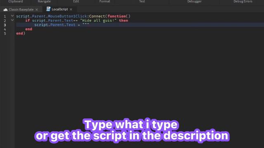Click line number 3 in the gutter
Image resolution: width=264 pixels, height=148 pixels.
click(x=5, y=25)
